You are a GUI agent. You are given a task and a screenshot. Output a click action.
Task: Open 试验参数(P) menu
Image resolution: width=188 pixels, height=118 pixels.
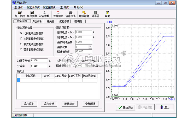click(34, 7)
